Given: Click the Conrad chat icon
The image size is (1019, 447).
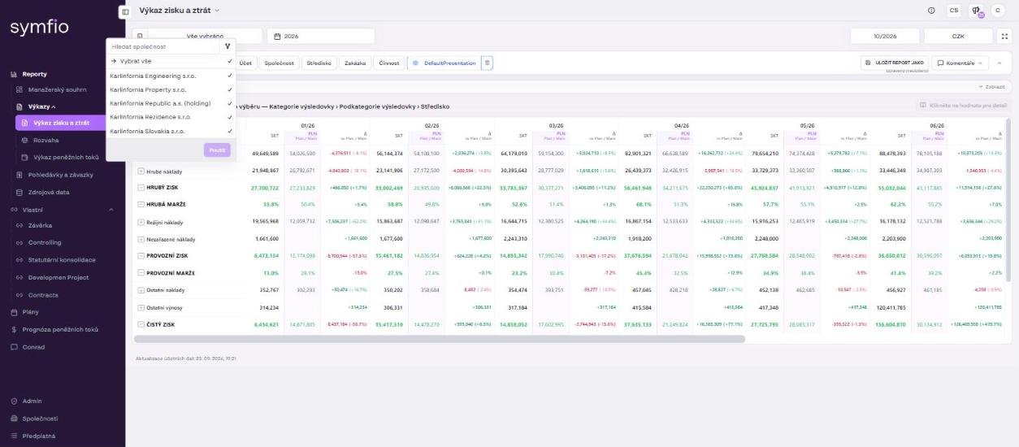Looking at the screenshot, I should pos(14,347).
